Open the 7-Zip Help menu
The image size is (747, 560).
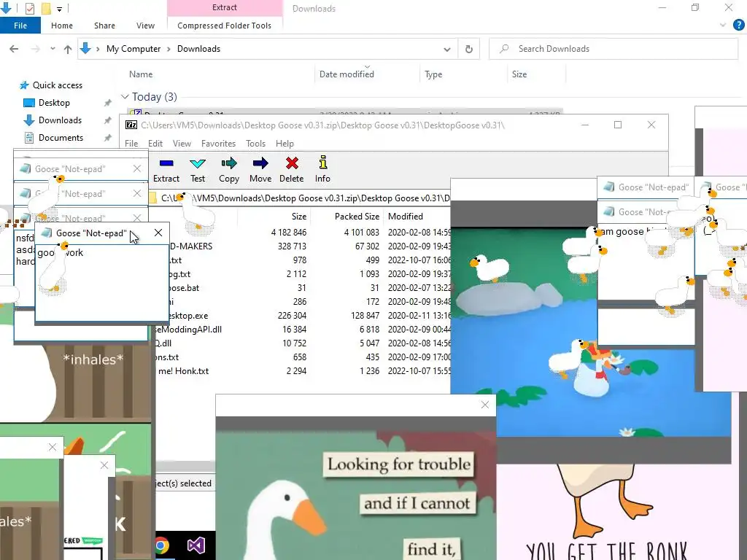tap(285, 144)
